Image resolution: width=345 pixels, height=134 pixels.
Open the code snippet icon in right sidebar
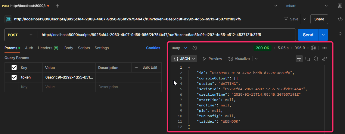[x=340, y=19]
